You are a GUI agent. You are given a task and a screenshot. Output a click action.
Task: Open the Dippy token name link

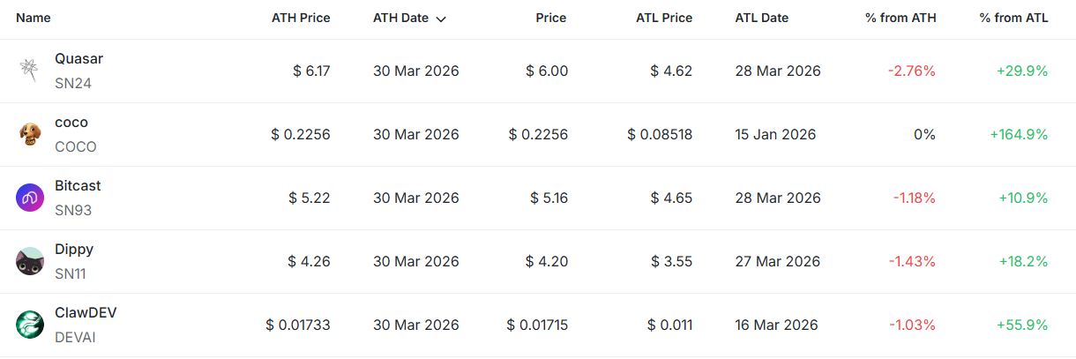click(x=74, y=249)
